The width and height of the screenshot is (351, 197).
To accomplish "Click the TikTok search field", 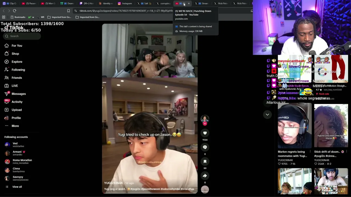I will 22,36.
